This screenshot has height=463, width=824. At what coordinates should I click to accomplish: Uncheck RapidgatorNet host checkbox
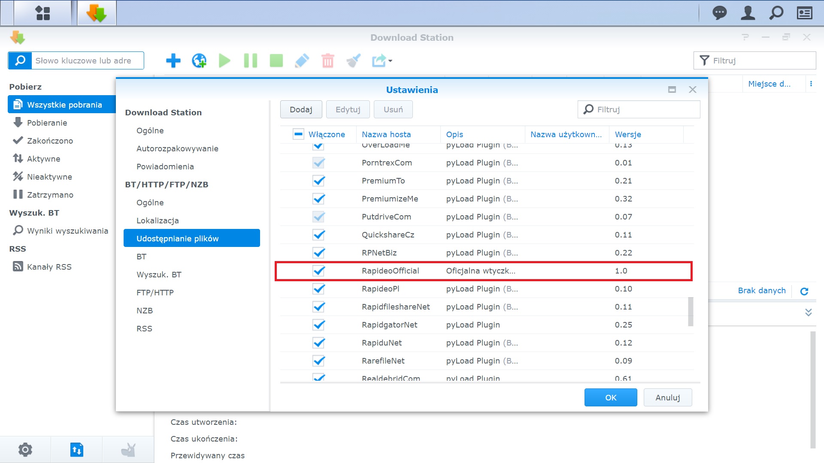(x=318, y=325)
